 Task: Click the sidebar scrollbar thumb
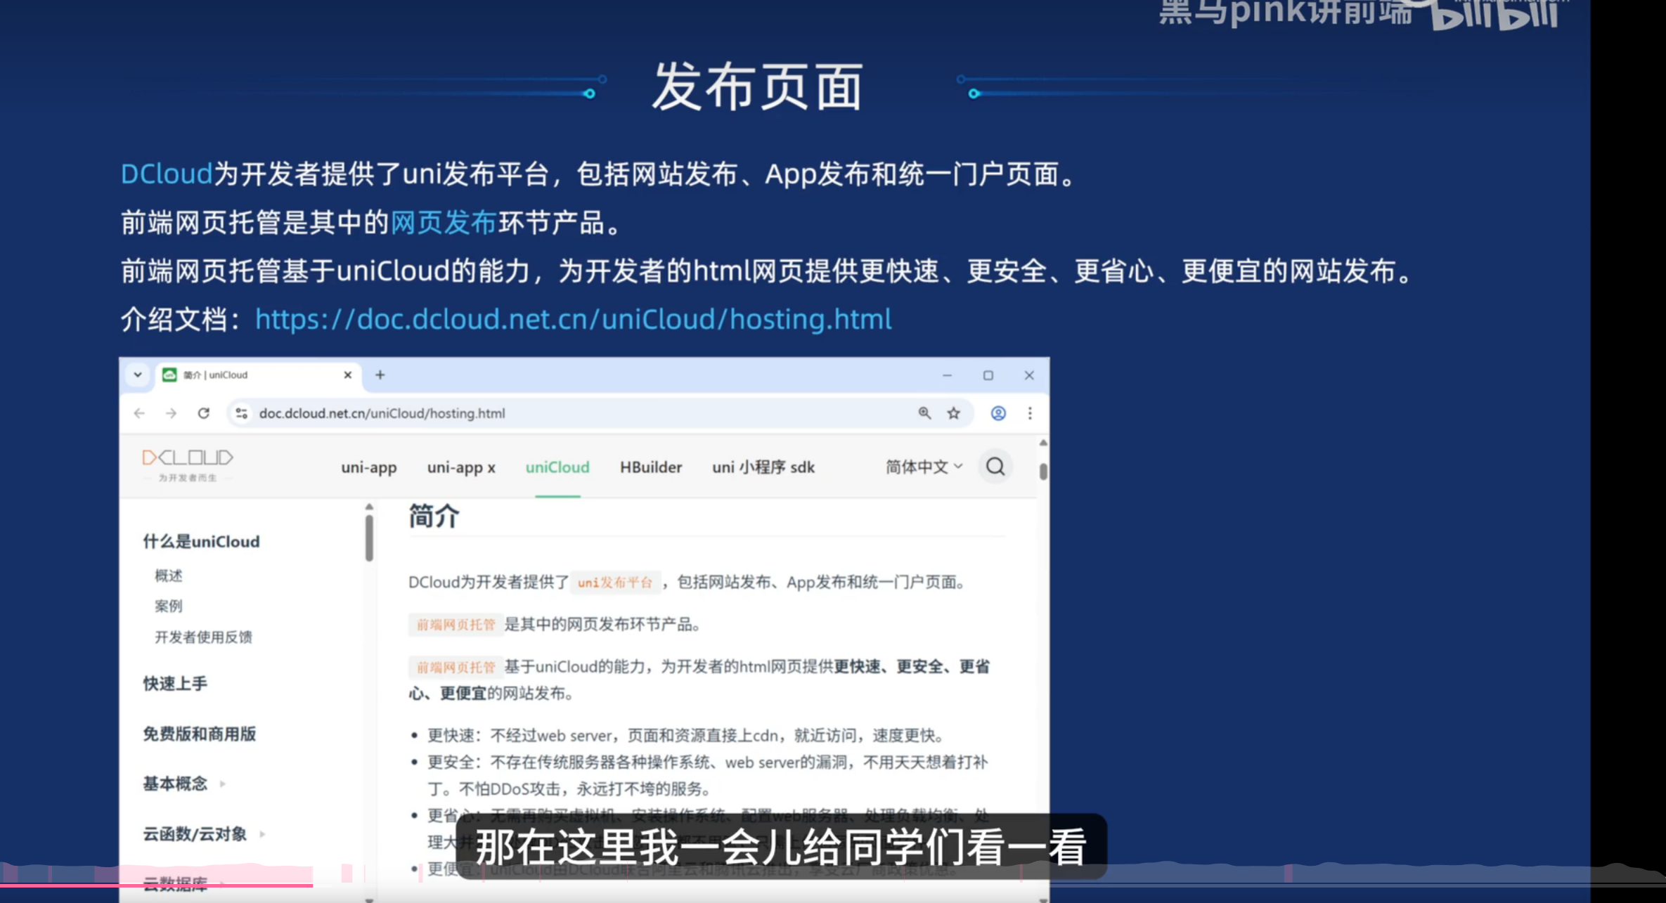click(x=369, y=538)
